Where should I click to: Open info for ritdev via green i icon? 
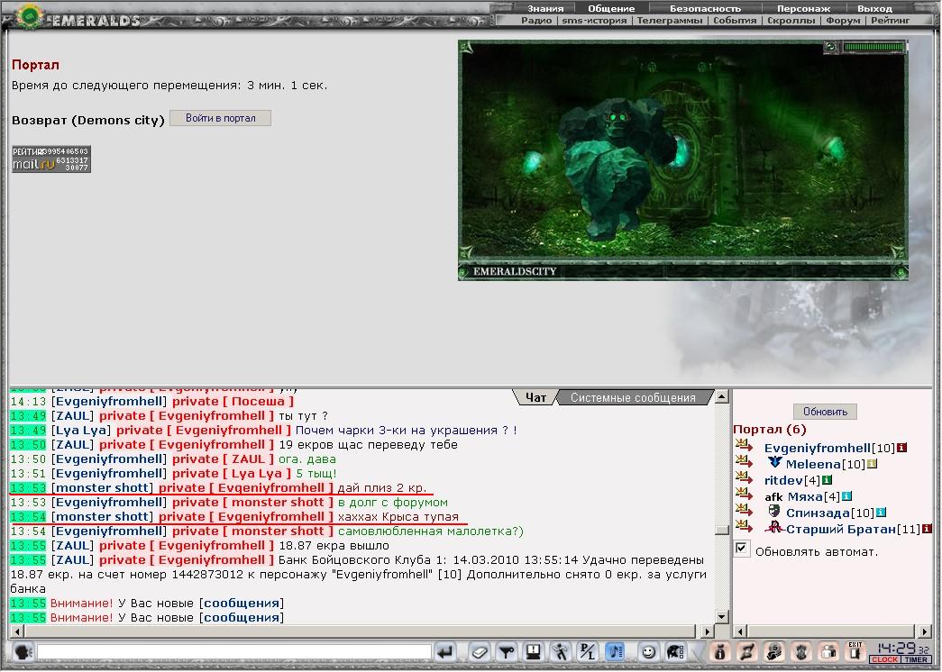tap(827, 480)
